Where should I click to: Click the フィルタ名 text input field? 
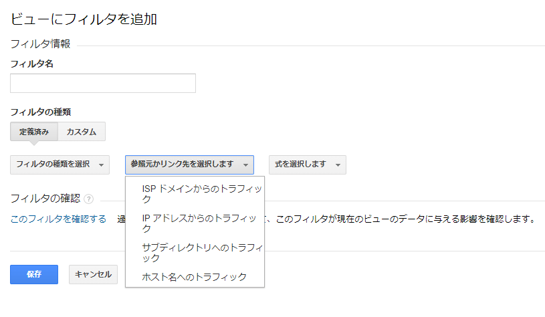click(x=103, y=84)
